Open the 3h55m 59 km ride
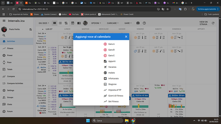 coord(176,96)
